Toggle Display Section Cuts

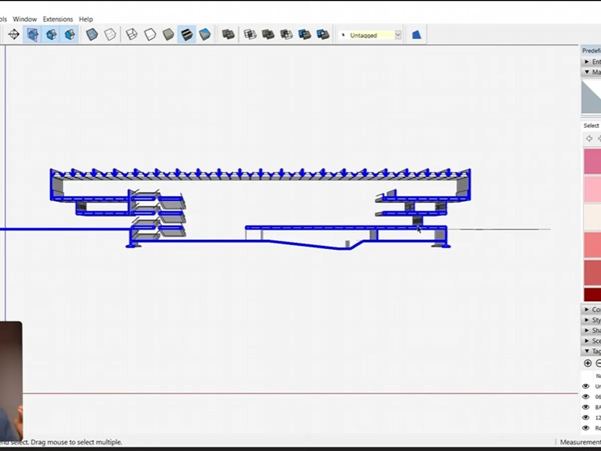51,34
